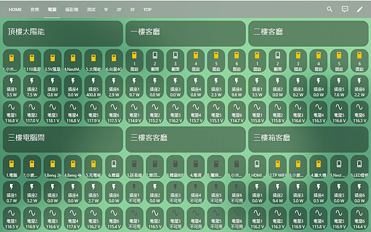Viewport: 371px width, 232px height.
Task: Click the 頂樓太陽能 section header card
Action: 62,33
